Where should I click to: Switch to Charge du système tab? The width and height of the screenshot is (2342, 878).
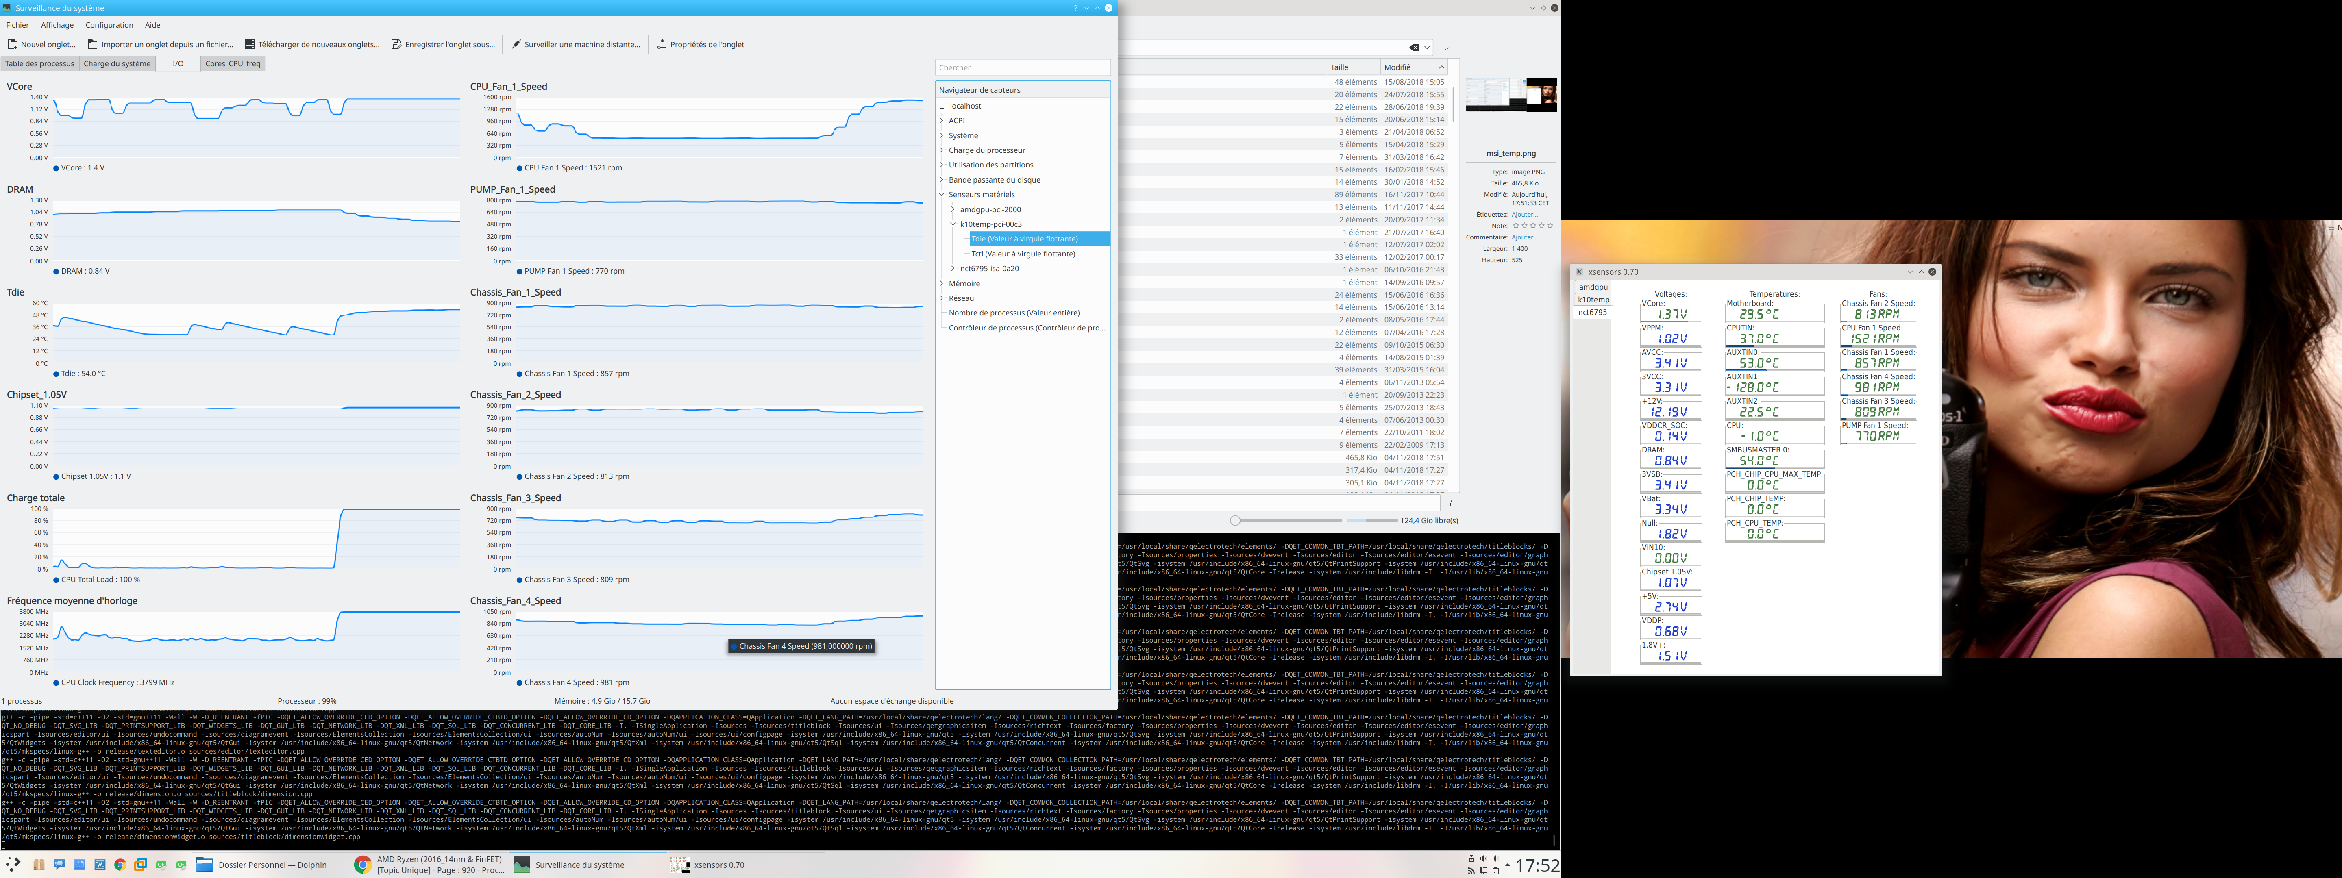pyautogui.click(x=117, y=64)
